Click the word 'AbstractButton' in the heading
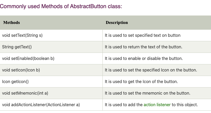 (88, 6)
